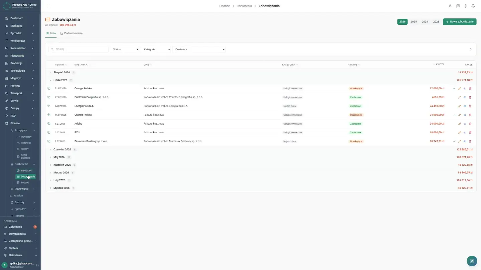Open Podatki in sidebar
This screenshot has height=270, width=481.
25,183
